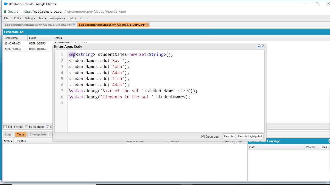Click the 'Elements in the set' debug line
This screenshot has width=330, height=185.
pyautogui.click(x=129, y=97)
